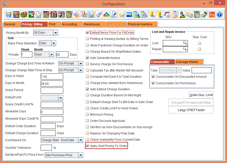The width and height of the screenshot is (227, 163).
Task: Click the red EXIT toolbar icon
Action: [212, 15]
